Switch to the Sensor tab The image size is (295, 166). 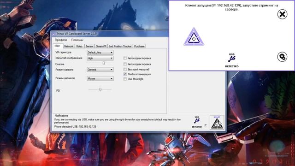point(89,46)
